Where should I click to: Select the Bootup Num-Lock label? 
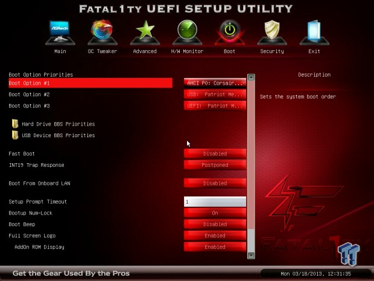click(31, 213)
